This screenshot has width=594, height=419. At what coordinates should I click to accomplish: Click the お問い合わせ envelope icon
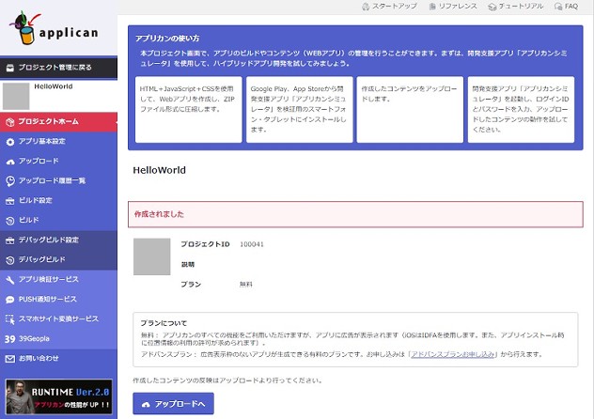(x=10, y=359)
